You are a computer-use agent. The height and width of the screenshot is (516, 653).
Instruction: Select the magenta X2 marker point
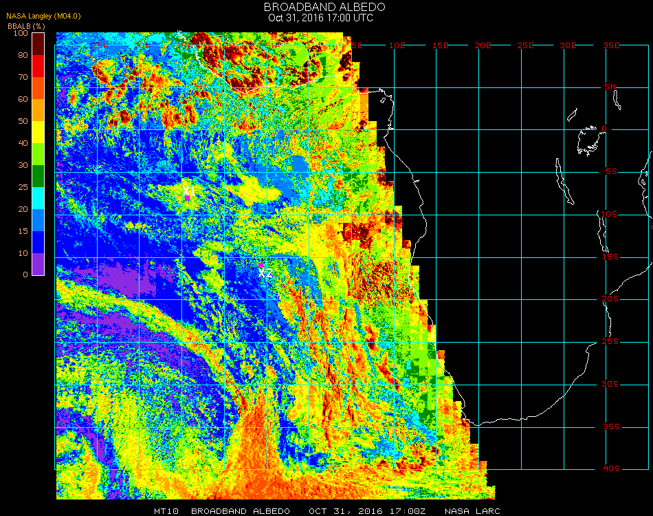click(x=261, y=265)
